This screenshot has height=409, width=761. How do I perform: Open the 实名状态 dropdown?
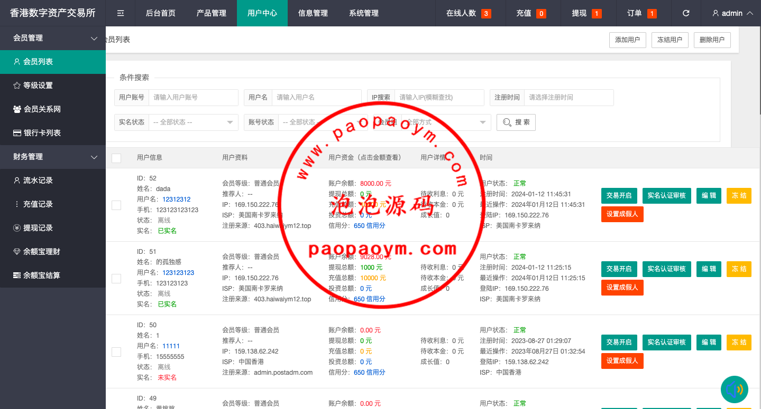point(193,122)
